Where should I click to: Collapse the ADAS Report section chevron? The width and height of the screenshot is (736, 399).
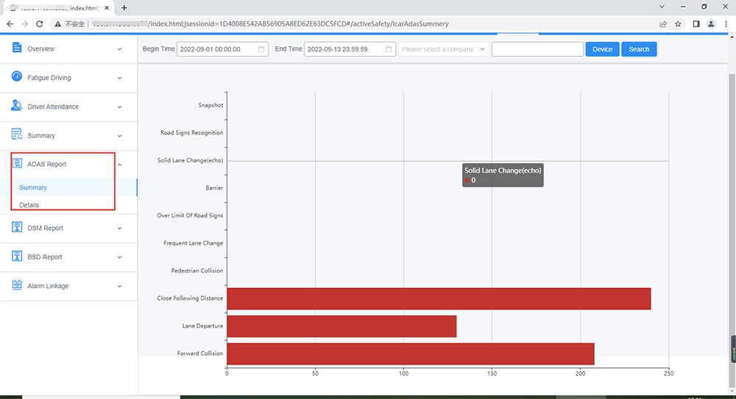click(x=120, y=165)
